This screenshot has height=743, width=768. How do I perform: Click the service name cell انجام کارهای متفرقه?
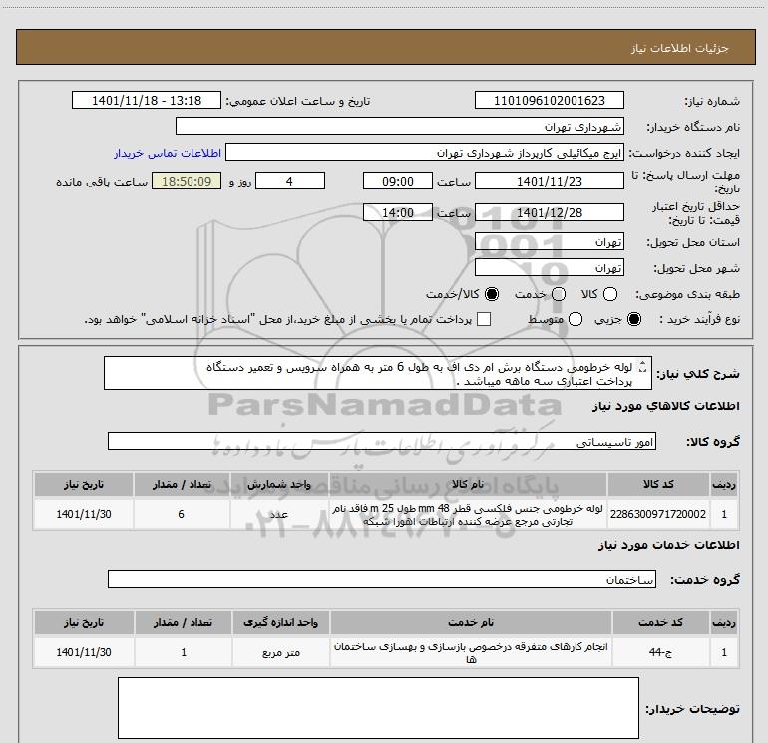(471, 652)
